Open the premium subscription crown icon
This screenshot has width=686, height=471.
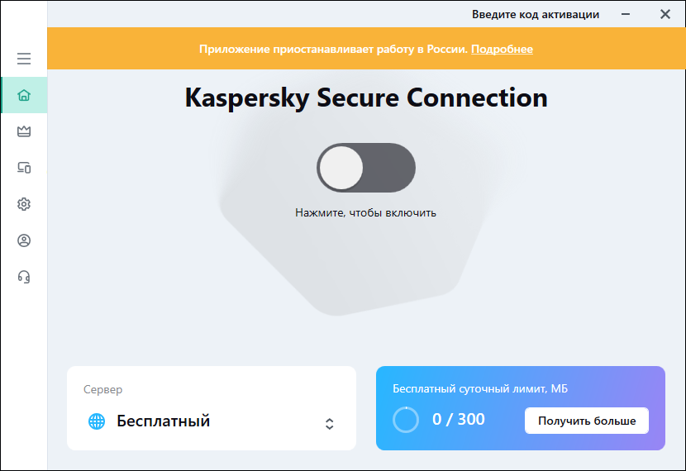click(x=24, y=131)
